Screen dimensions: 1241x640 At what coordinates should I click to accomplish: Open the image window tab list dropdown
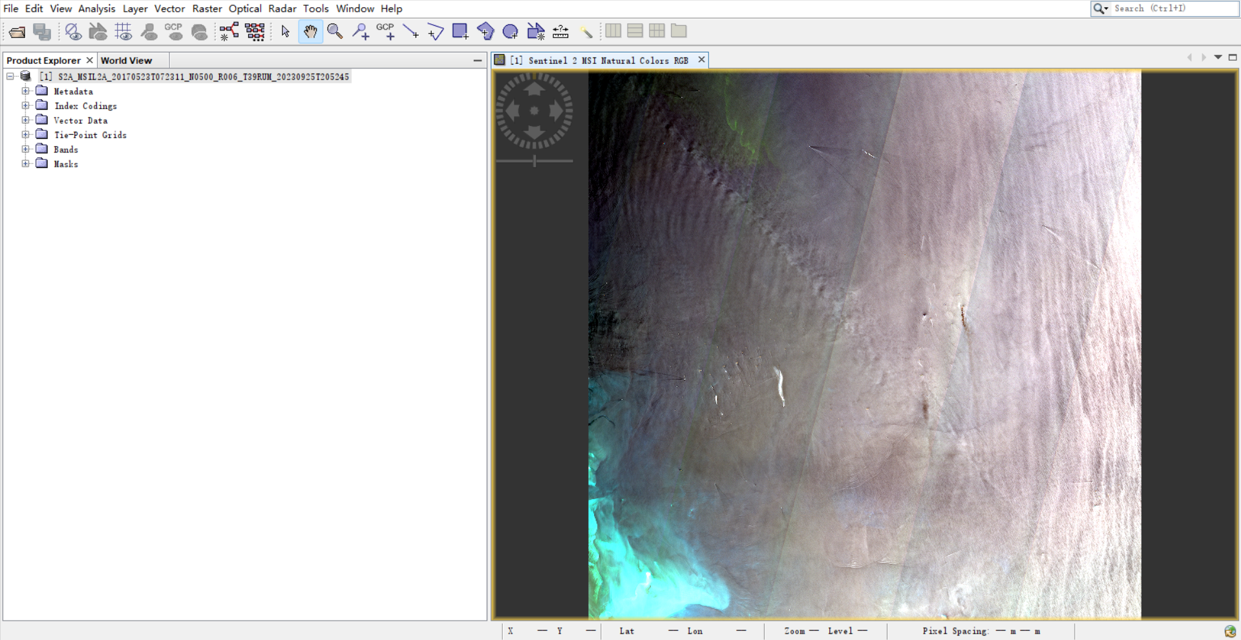coord(1218,57)
